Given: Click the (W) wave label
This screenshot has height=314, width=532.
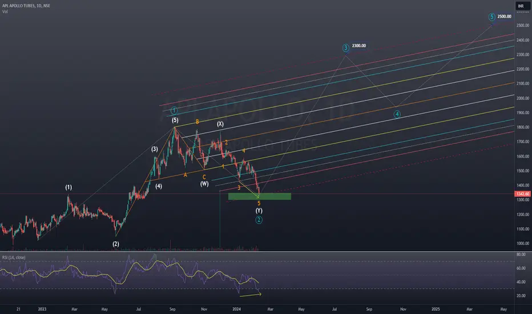Looking at the screenshot, I should click(204, 184).
